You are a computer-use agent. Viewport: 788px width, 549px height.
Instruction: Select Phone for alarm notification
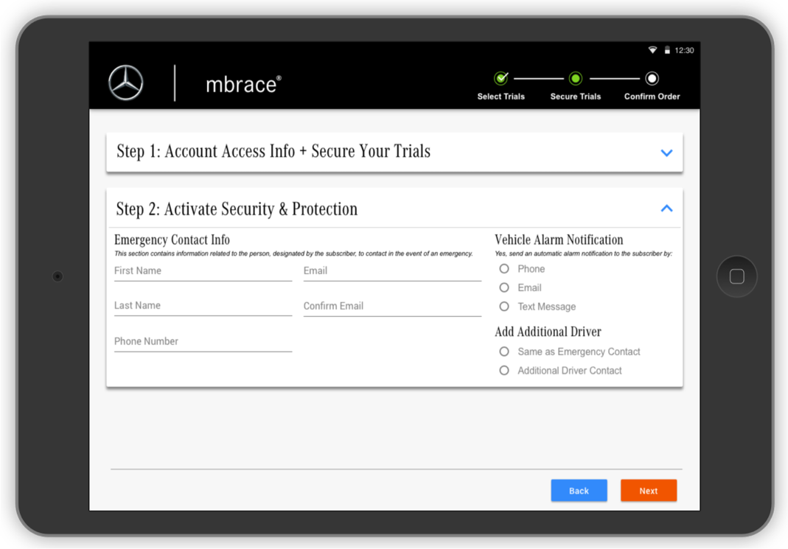pos(504,269)
